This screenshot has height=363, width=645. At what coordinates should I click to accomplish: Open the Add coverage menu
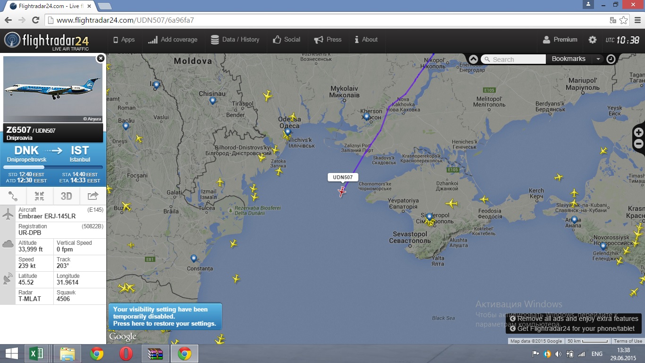(173, 40)
